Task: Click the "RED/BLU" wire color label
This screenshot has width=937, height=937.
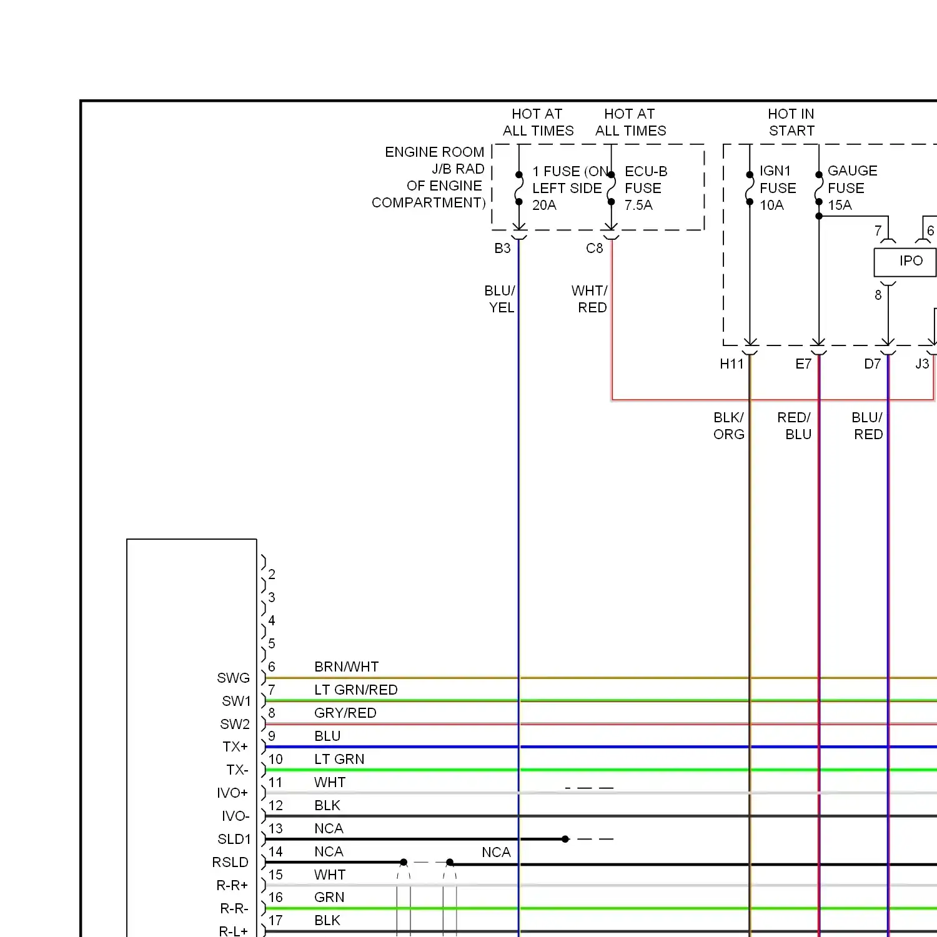Action: point(794,426)
